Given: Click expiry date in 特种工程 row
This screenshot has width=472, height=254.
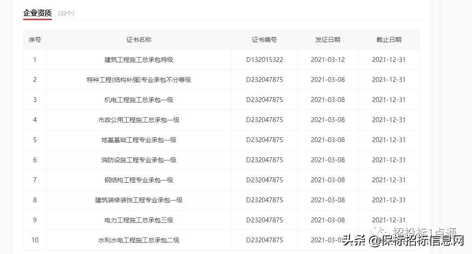Looking at the screenshot, I should pyautogui.click(x=388, y=80).
